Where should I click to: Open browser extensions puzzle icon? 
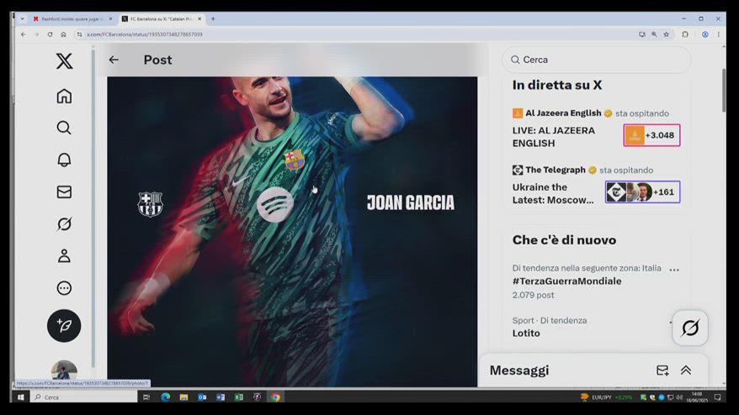(685, 34)
